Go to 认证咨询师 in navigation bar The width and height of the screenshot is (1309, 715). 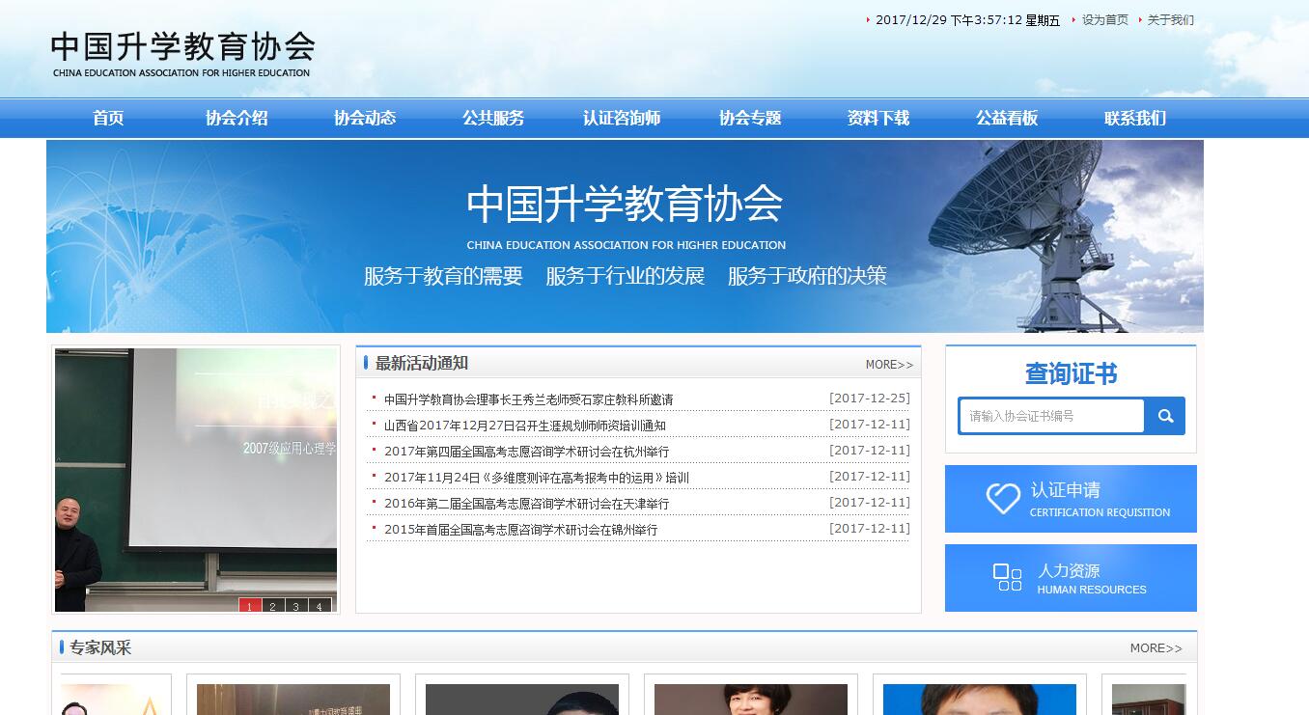coord(622,118)
